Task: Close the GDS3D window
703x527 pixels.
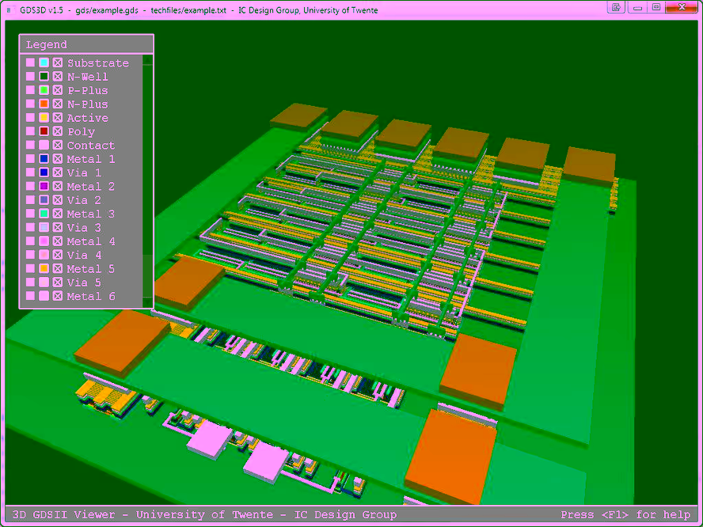Action: pyautogui.click(x=682, y=7)
